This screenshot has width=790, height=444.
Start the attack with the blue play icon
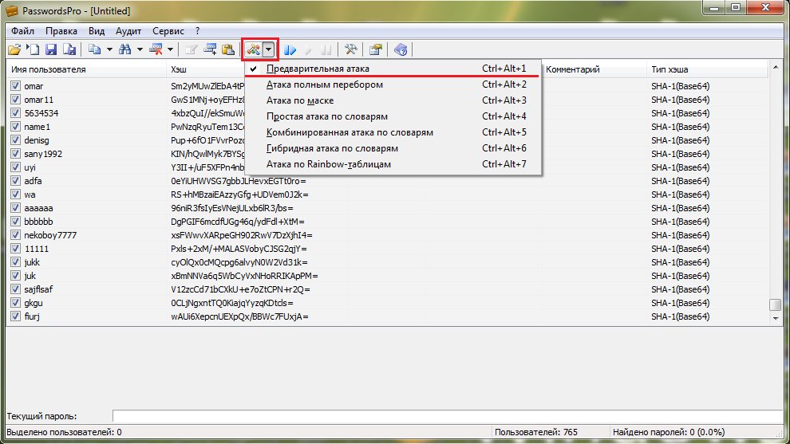pos(291,50)
